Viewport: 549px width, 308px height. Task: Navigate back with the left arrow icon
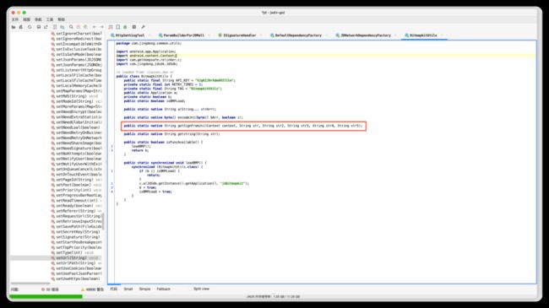point(95,27)
